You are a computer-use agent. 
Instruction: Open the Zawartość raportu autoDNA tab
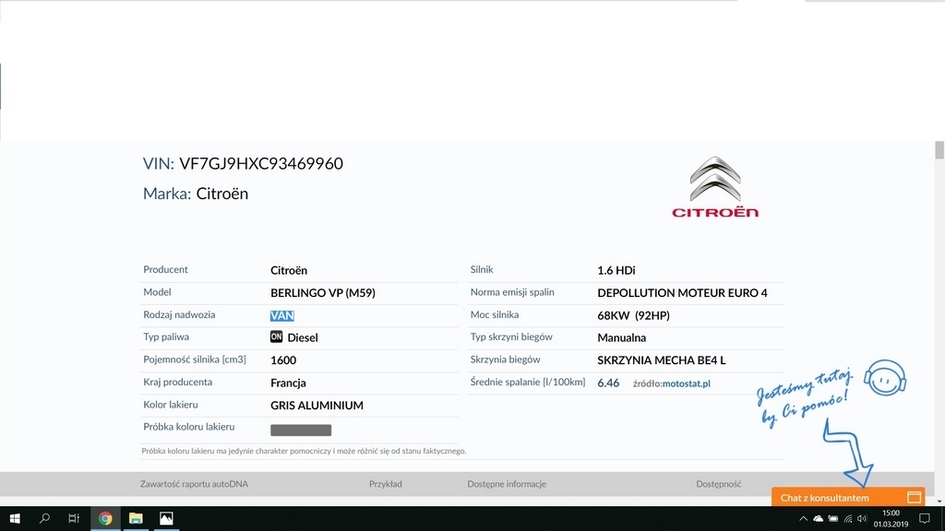pos(194,484)
